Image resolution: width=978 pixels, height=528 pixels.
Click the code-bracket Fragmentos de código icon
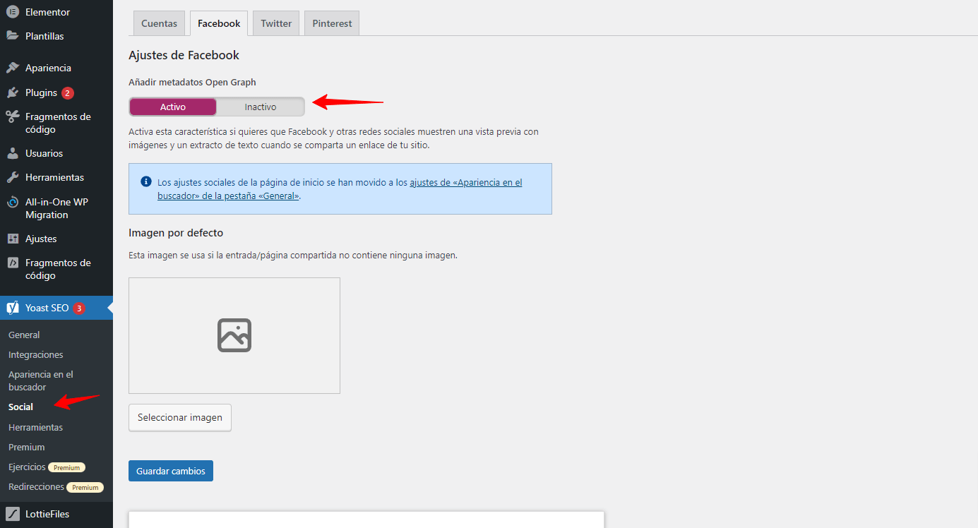coord(13,263)
